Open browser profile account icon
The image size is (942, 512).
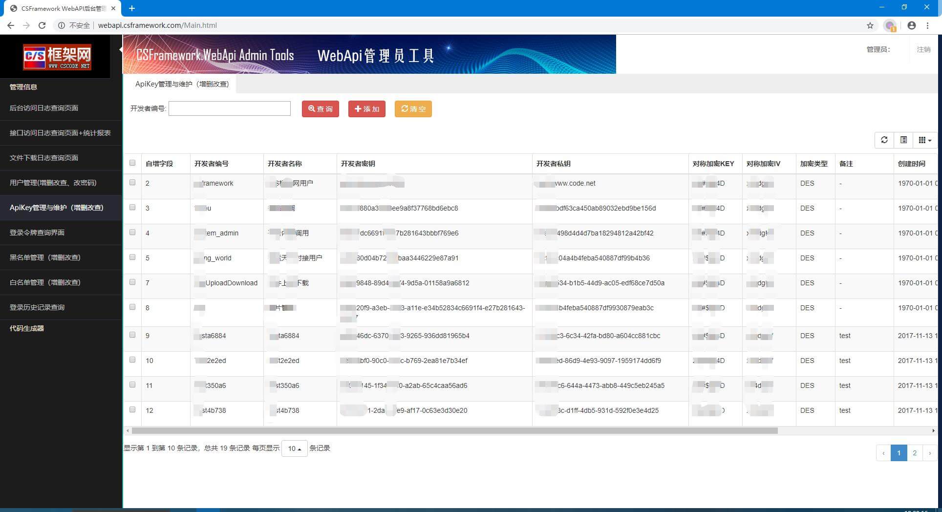pos(911,25)
